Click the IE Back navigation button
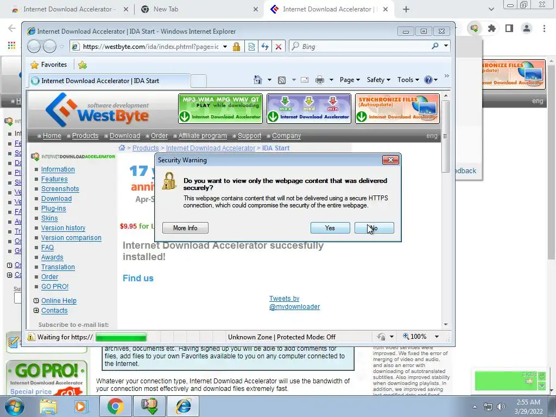 34,47
